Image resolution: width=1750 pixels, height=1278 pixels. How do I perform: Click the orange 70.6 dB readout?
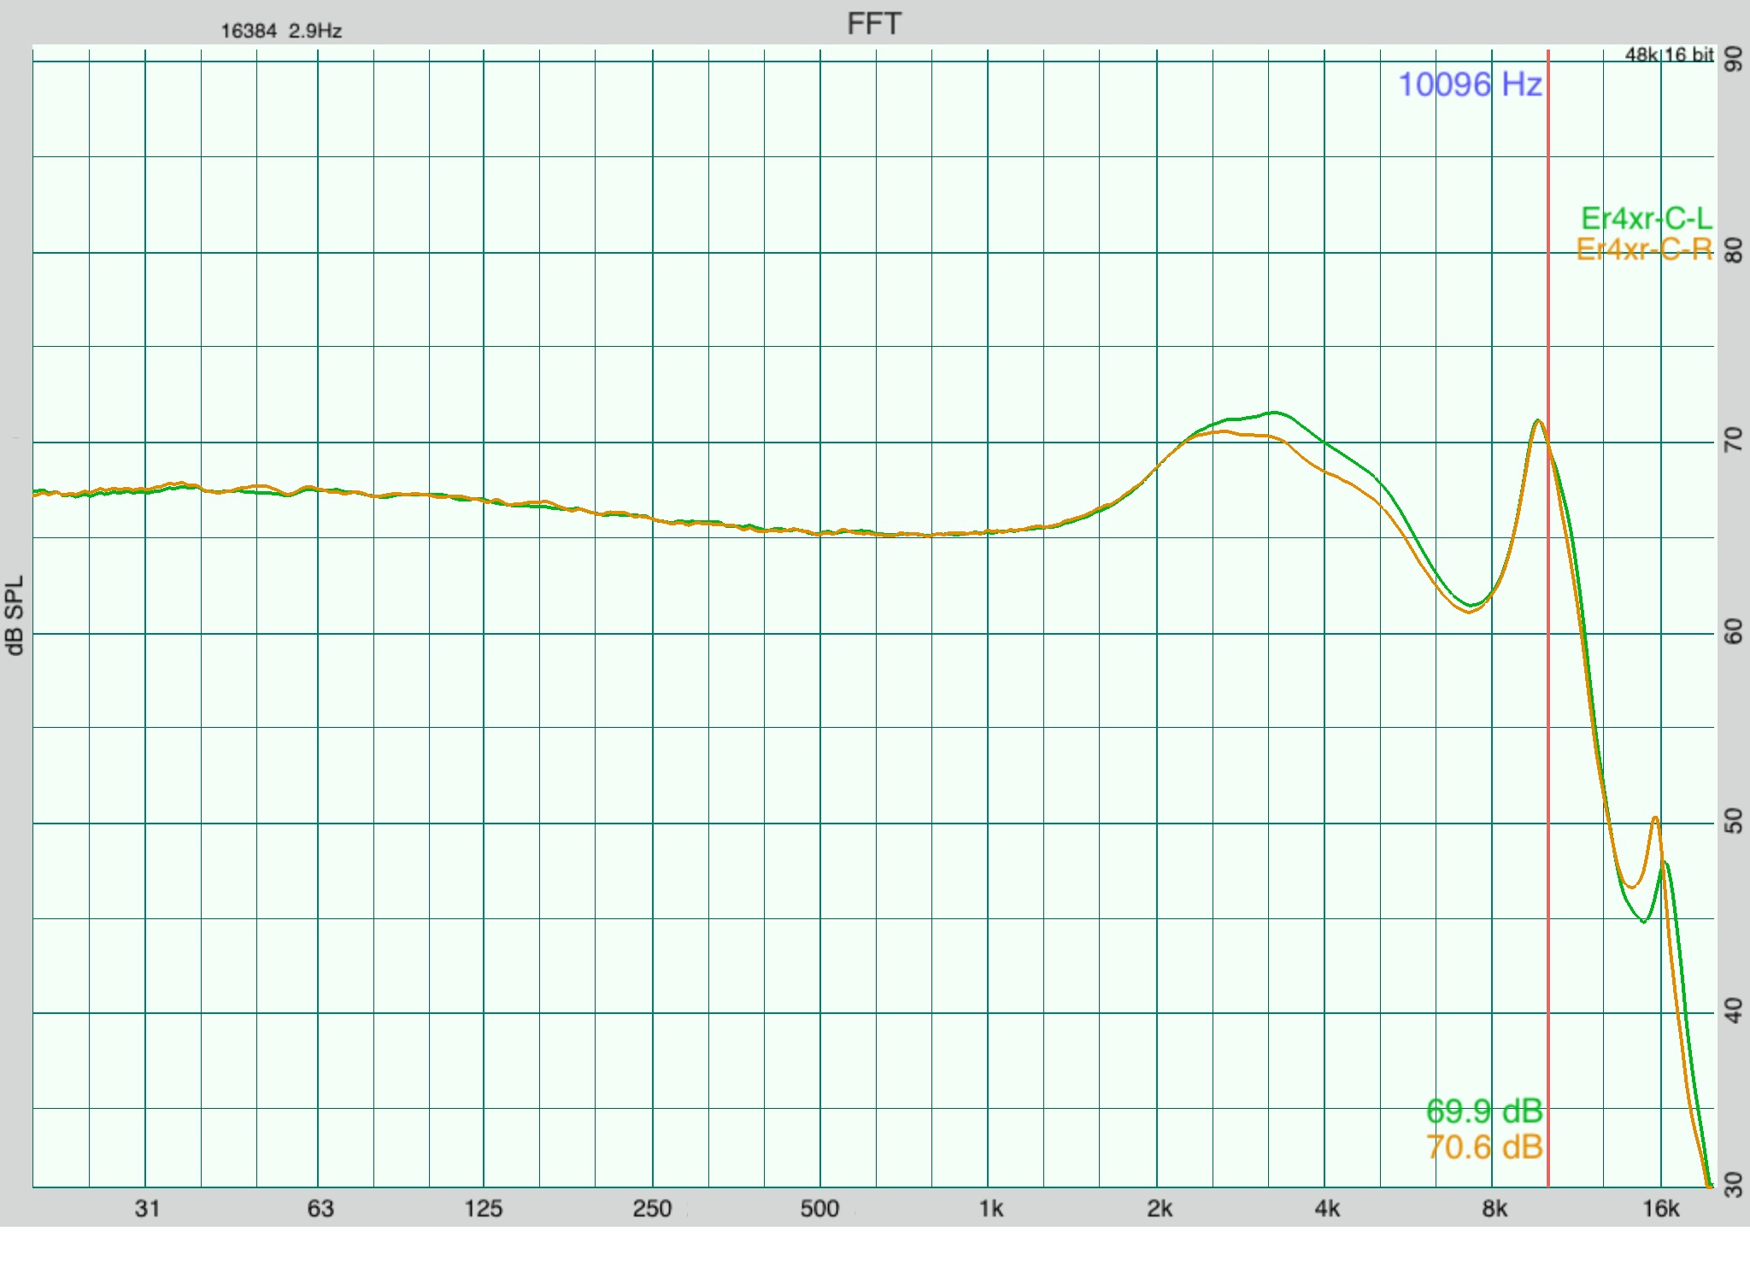click(x=1484, y=1147)
